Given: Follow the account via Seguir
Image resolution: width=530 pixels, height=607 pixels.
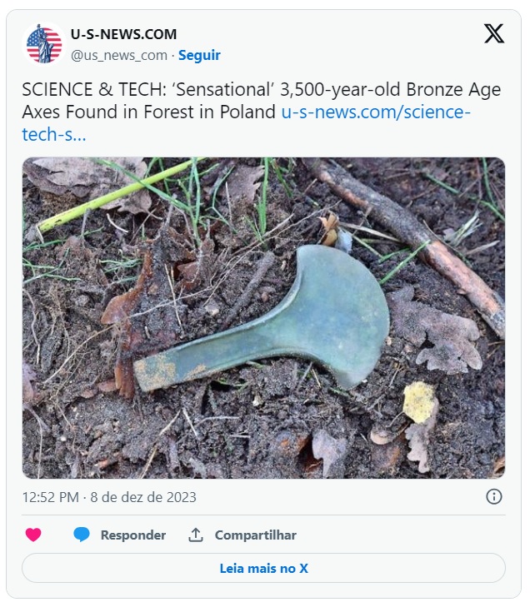Looking at the screenshot, I should click(x=199, y=55).
